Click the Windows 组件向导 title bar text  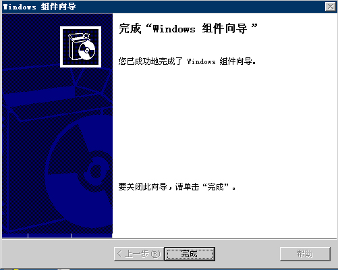pos(40,7)
